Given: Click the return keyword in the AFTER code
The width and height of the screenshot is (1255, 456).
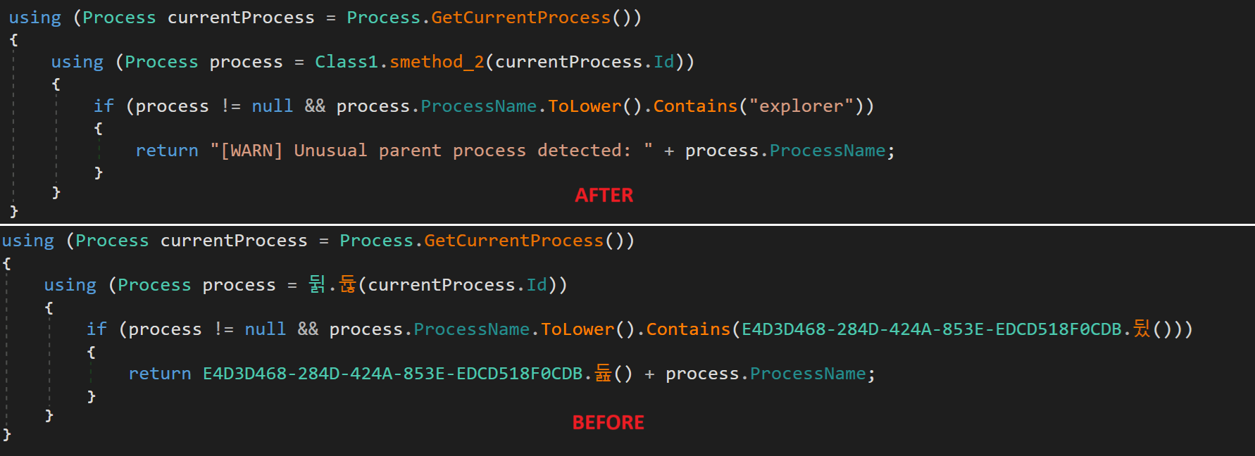Looking at the screenshot, I should coord(167,151).
